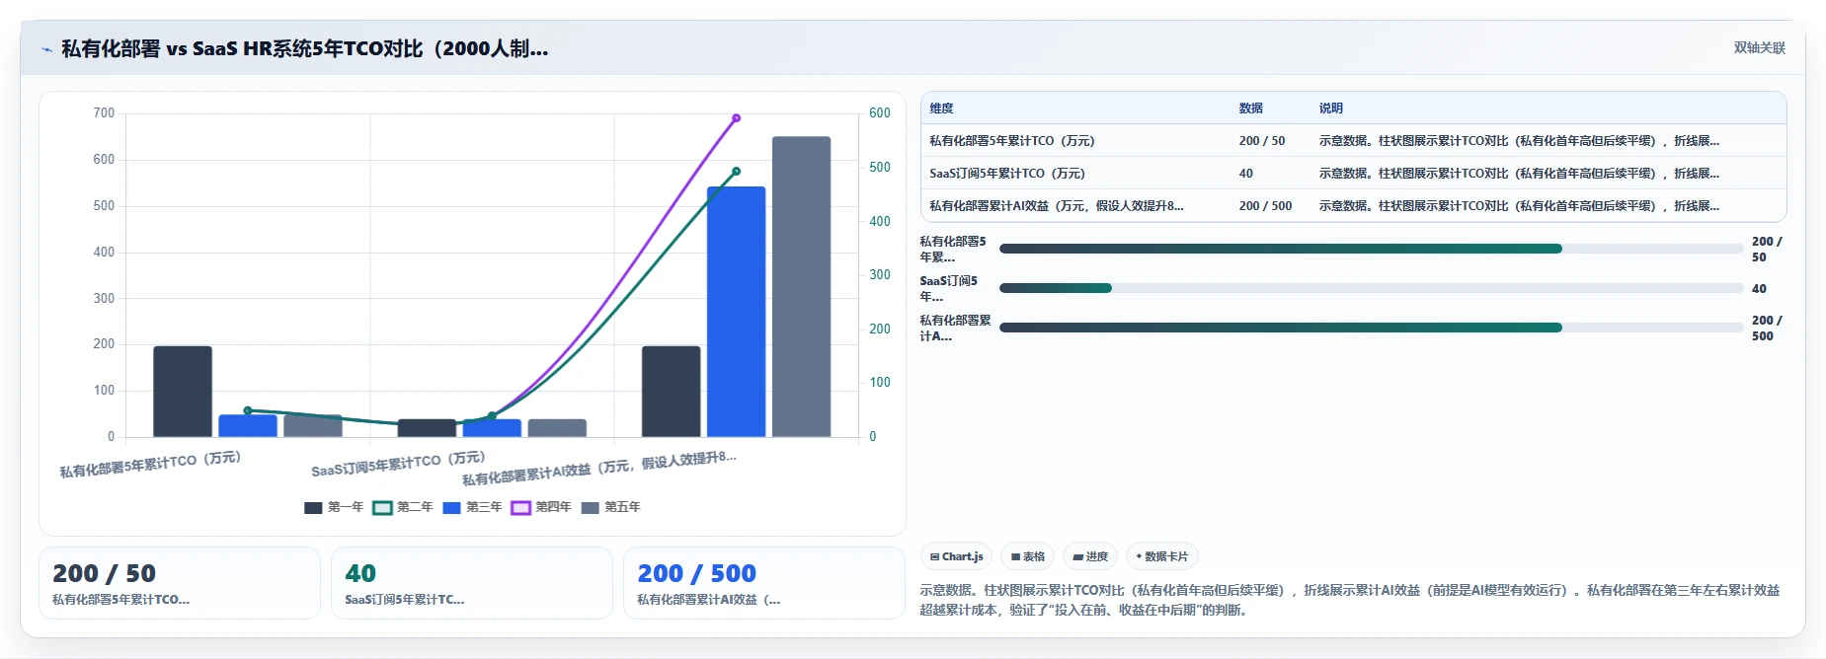
Task: Click the 200 / 500 table cell
Action: tap(1265, 206)
